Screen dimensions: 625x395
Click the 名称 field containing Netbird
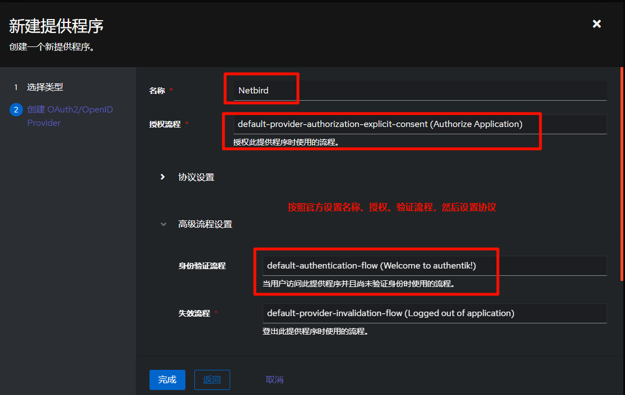tap(419, 90)
